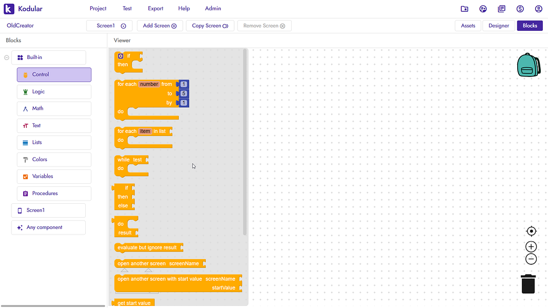Select the Control blocks category
Viewport: 548px width, 308px height.
pyautogui.click(x=53, y=74)
